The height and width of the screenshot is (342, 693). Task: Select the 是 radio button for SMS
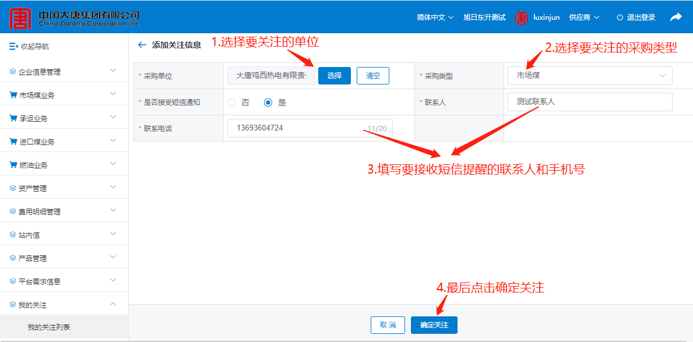[x=268, y=103]
